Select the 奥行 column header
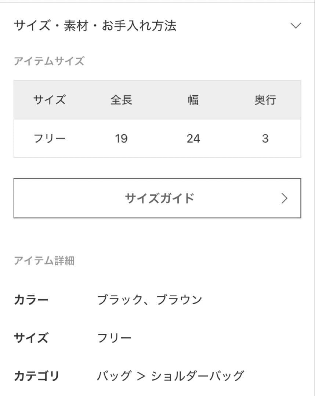 point(265,100)
